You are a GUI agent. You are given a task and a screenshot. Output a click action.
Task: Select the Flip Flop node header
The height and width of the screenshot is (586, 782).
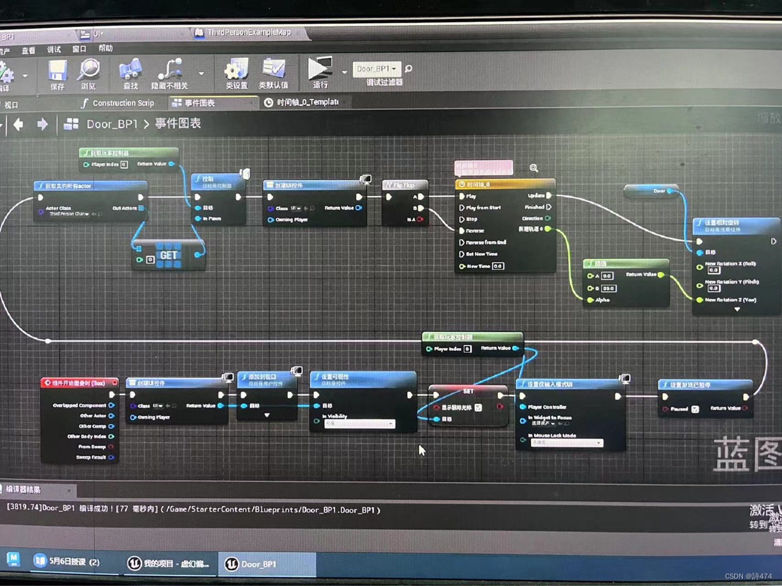click(x=404, y=184)
